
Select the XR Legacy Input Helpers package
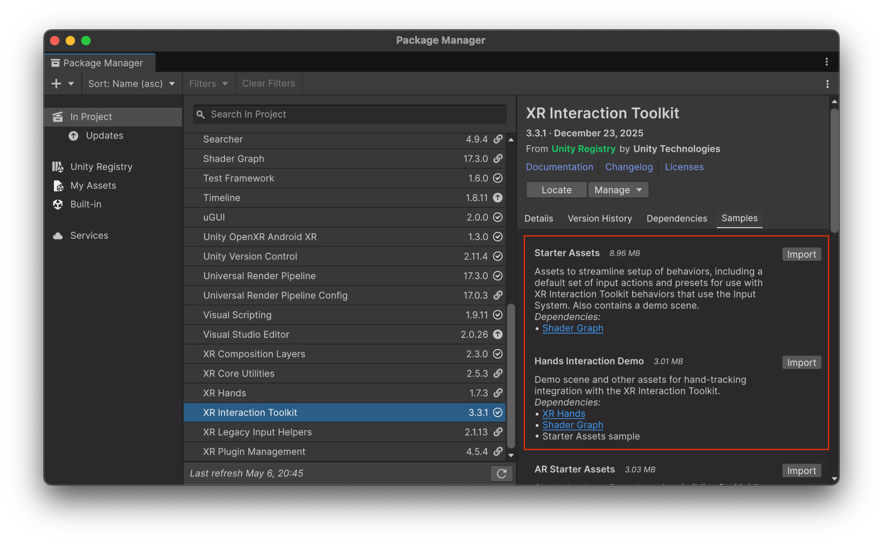(x=344, y=432)
